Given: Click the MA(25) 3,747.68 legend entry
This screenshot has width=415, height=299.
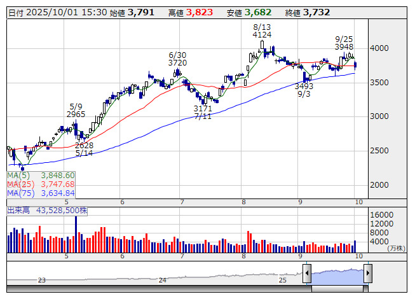Looking at the screenshot, I should point(41,184).
